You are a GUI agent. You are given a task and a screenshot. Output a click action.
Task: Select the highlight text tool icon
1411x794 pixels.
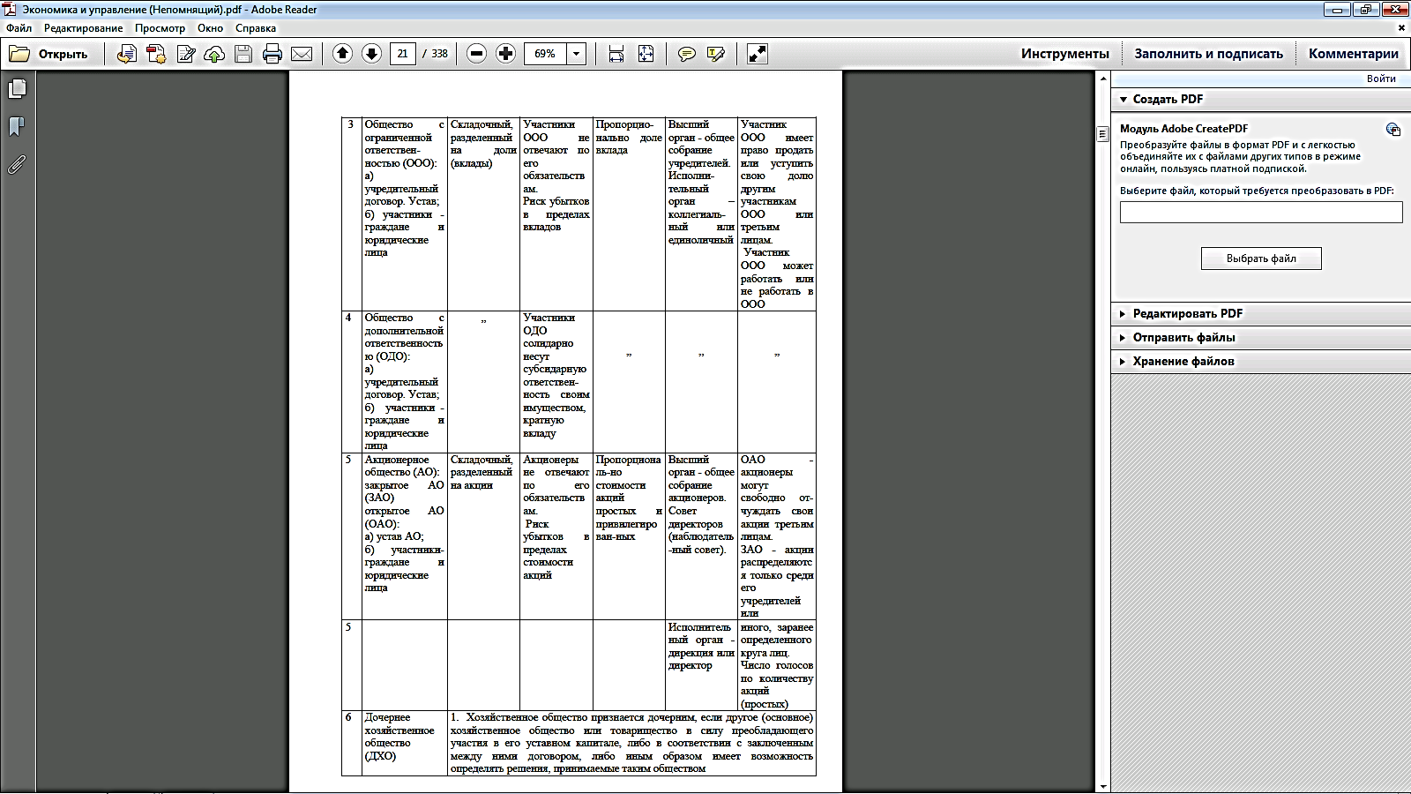coord(715,54)
